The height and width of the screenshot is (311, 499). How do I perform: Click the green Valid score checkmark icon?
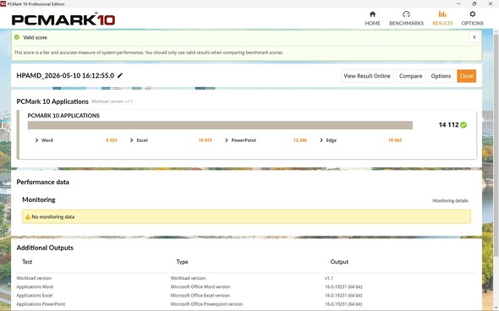point(17,37)
